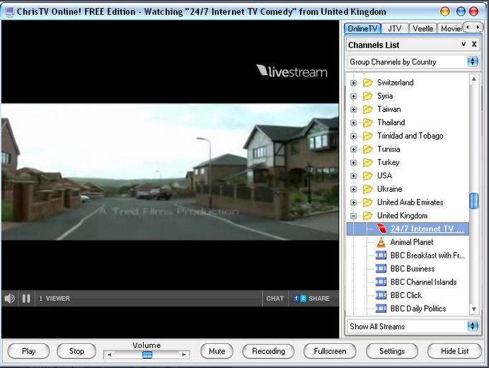Click the film icon beside BBC Channel Islands
Viewport: 489px width, 368px height.
(381, 282)
